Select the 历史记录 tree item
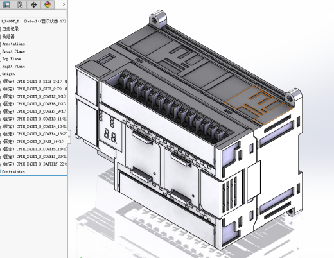Image resolution: width=334 pixels, height=258 pixels. (10, 29)
